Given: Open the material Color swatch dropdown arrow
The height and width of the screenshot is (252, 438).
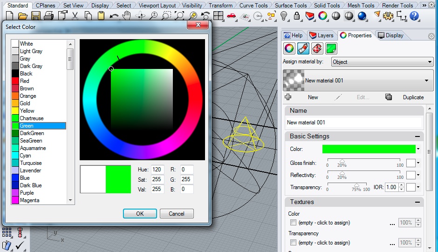Looking at the screenshot, I should (x=418, y=149).
